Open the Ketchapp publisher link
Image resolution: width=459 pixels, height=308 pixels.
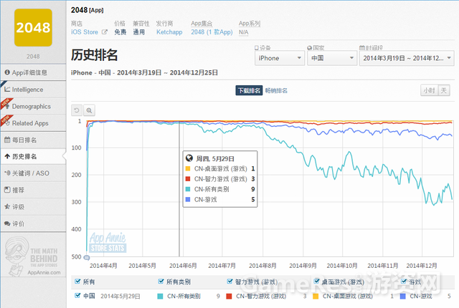(169, 32)
